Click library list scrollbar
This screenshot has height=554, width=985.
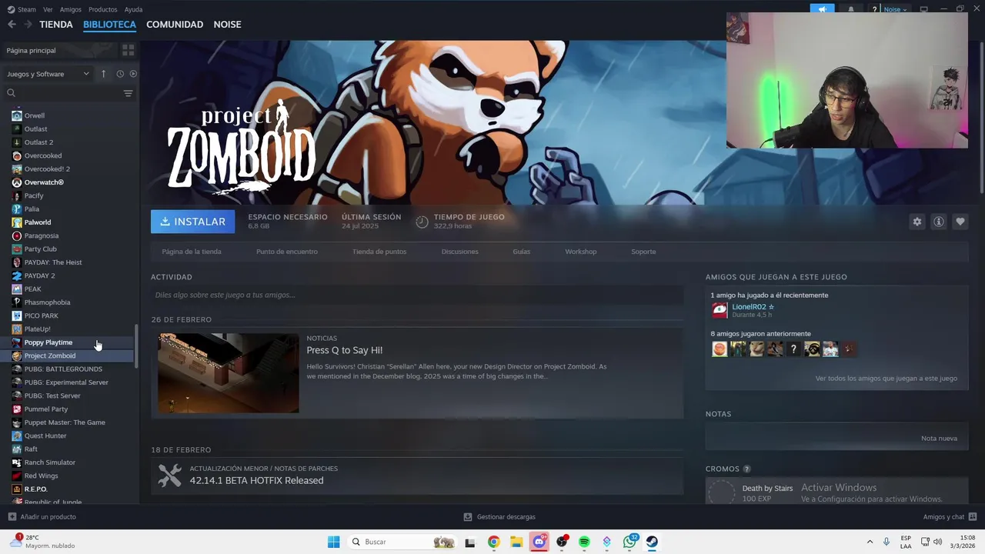(137, 346)
